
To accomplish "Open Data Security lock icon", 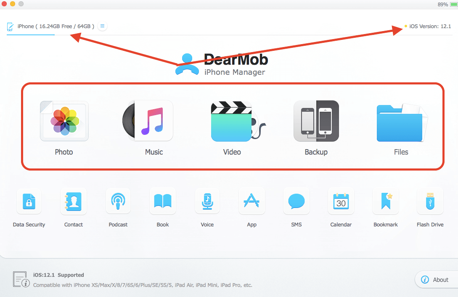I will click(x=29, y=202).
